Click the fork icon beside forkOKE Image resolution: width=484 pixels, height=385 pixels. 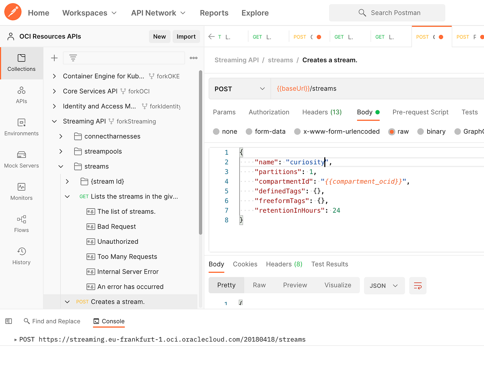[x=151, y=76]
